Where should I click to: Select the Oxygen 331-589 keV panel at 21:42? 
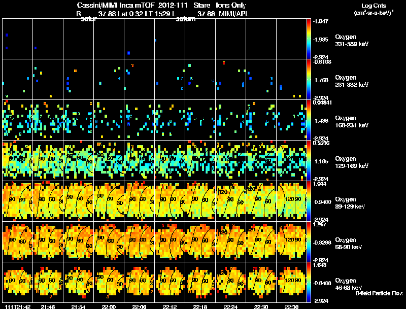18,39
